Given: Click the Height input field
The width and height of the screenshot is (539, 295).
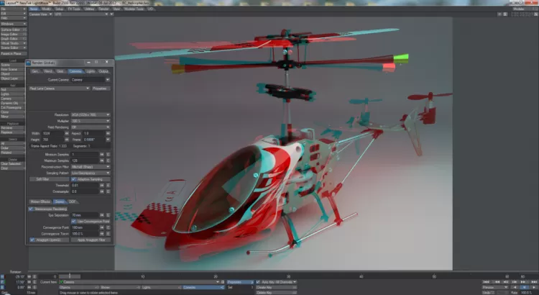Looking at the screenshot, I should (53, 140).
